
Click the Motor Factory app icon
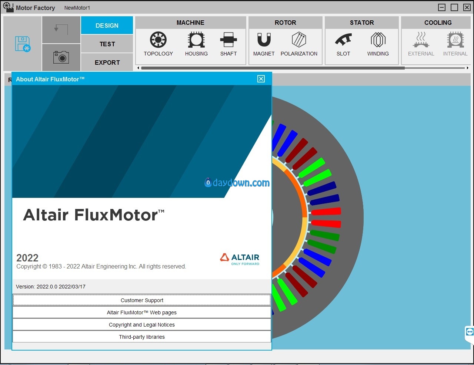(8, 7)
